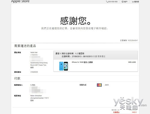Click the futian shenzhen billing address line
150x114 pixels.
click(x=36, y=96)
